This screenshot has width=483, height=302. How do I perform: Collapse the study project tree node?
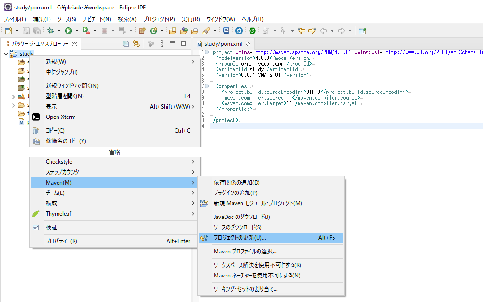coord(6,54)
